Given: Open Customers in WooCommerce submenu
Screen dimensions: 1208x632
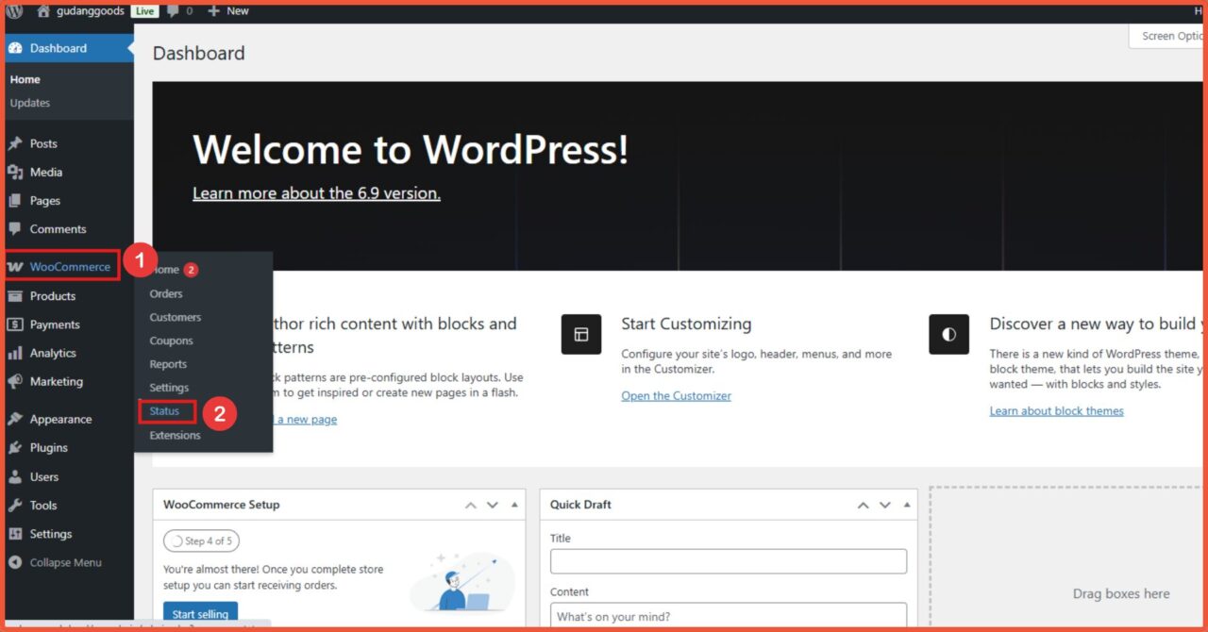Looking at the screenshot, I should 176,317.
